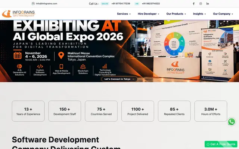Click the Get A Free Quote button
Screen dimensions: 239x149
coord(221,144)
